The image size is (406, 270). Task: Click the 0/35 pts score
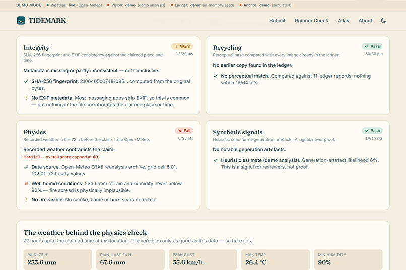(x=185, y=138)
